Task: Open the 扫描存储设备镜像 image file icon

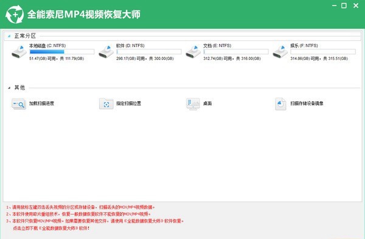Action: (280, 104)
